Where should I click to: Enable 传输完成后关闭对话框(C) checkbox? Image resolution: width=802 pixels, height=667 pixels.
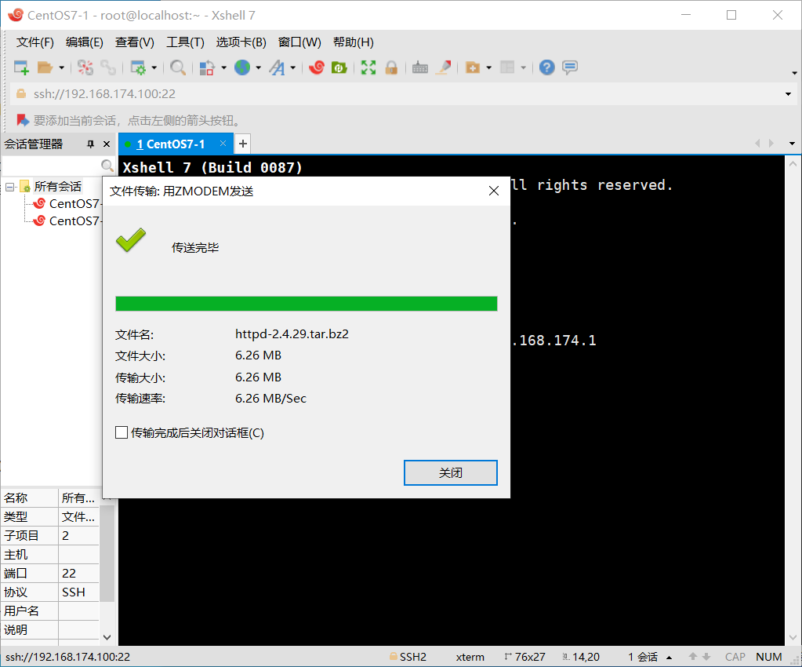(122, 432)
